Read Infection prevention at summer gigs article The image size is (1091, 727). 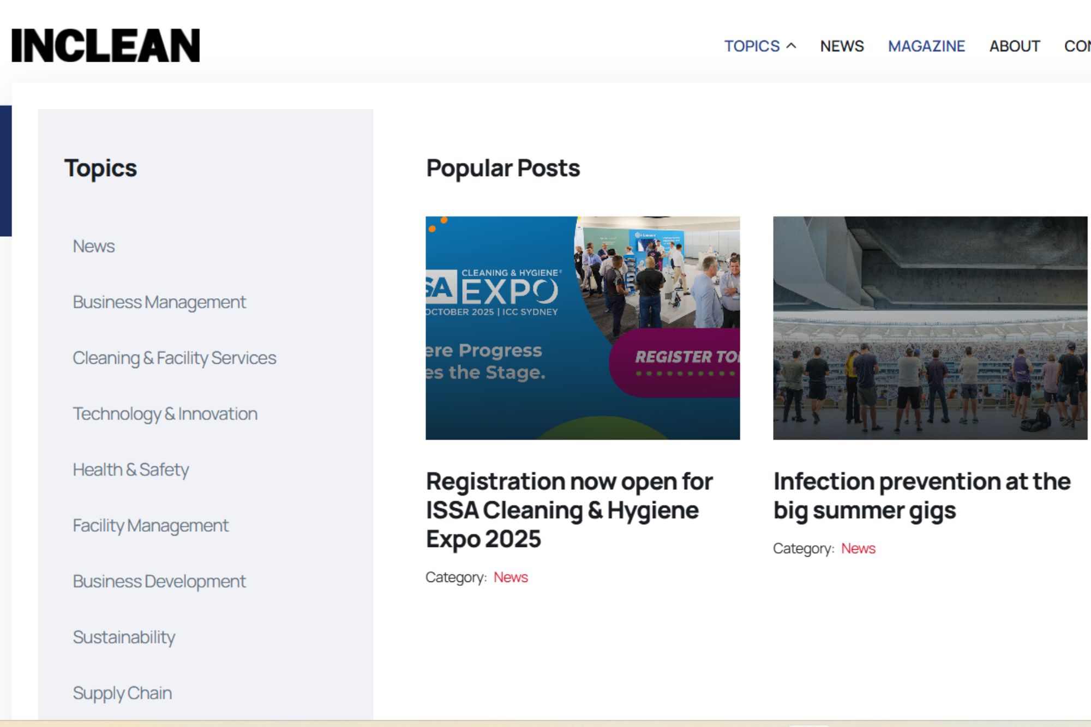tap(921, 496)
